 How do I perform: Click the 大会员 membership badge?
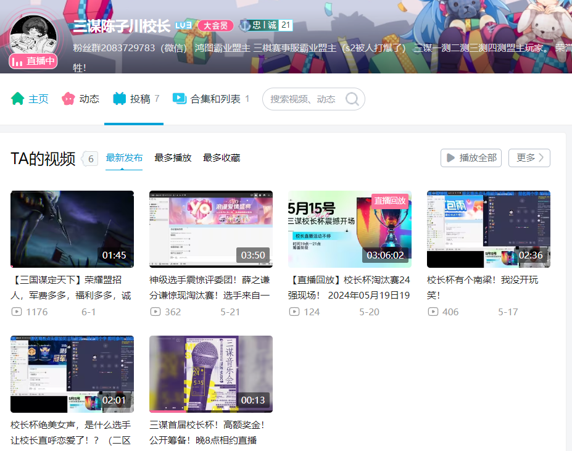point(215,25)
